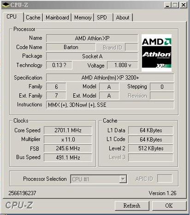Switch to the Cache tab
This screenshot has width=190, height=215.
point(33,18)
